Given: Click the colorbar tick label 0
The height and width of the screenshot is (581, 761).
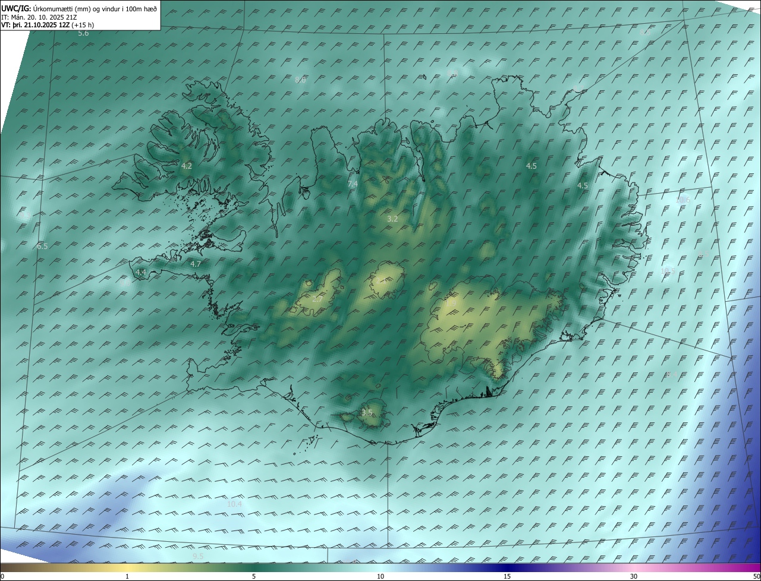Looking at the screenshot, I should (x=2, y=576).
